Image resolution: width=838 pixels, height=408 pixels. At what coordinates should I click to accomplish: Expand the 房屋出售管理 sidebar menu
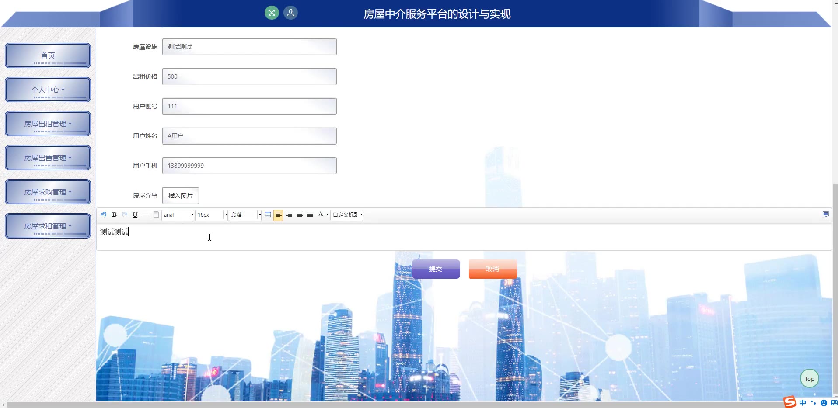pyautogui.click(x=48, y=158)
